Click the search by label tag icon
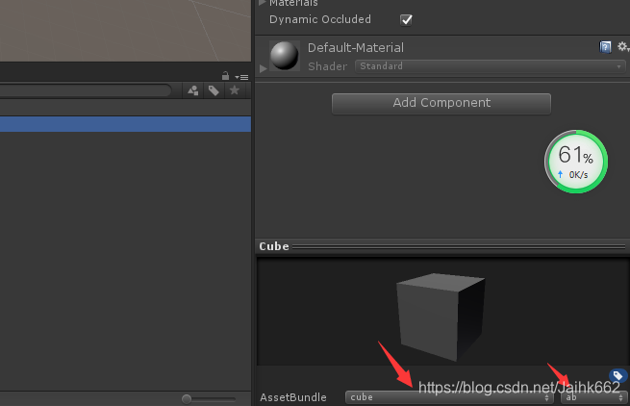The width and height of the screenshot is (630, 406). pos(214,90)
